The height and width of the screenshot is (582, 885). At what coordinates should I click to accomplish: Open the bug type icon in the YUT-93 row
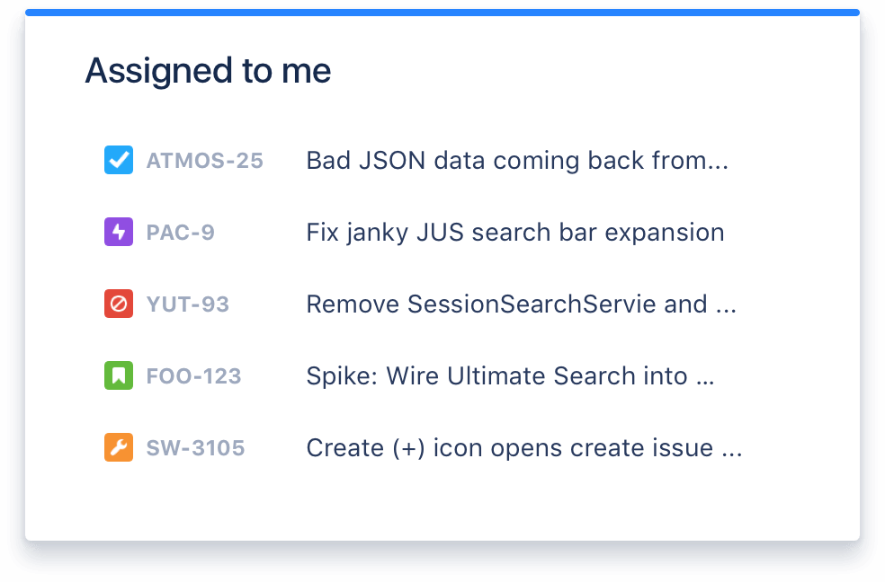coord(118,304)
